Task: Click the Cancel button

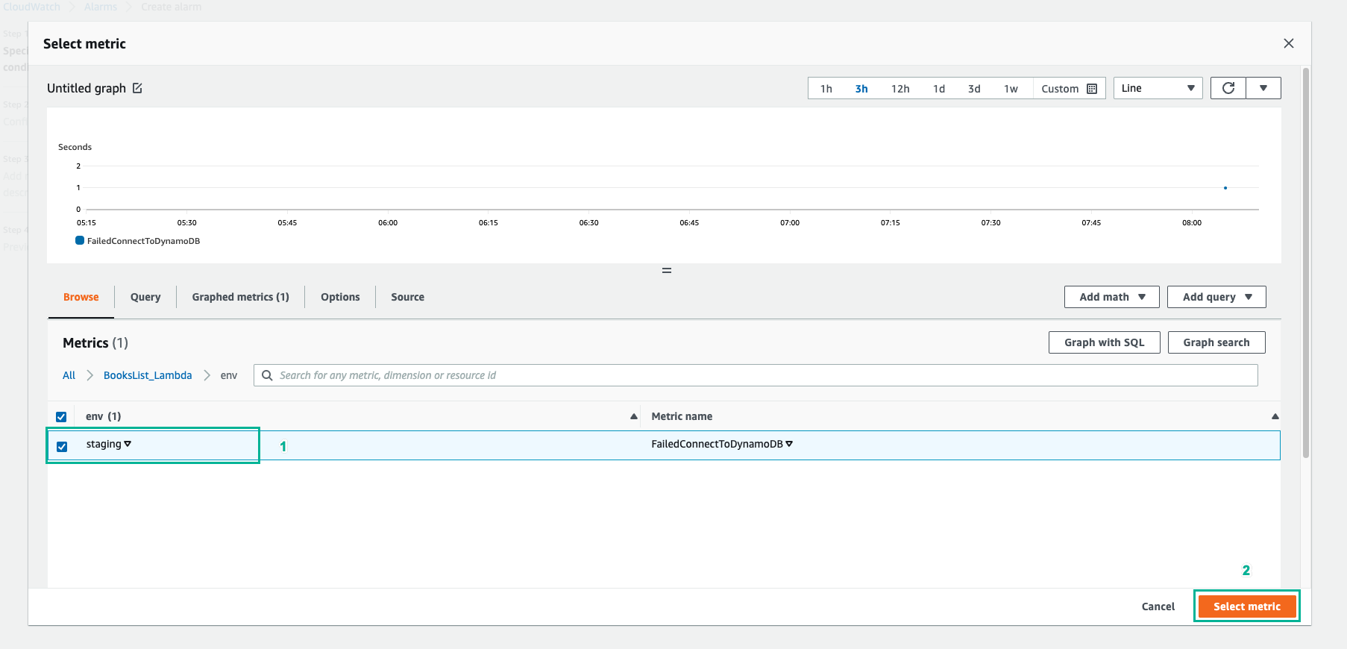Action: pyautogui.click(x=1158, y=606)
